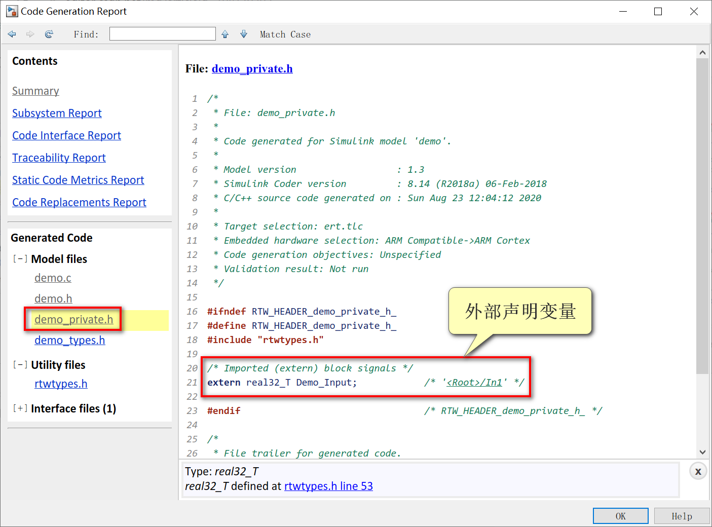Click the Validation result: Not run comment
The width and height of the screenshot is (712, 527).
[x=291, y=269]
